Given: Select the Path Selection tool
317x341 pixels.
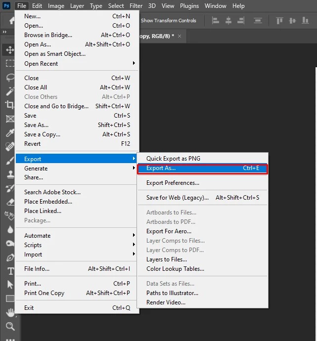Looking at the screenshot, I should 10,285.
